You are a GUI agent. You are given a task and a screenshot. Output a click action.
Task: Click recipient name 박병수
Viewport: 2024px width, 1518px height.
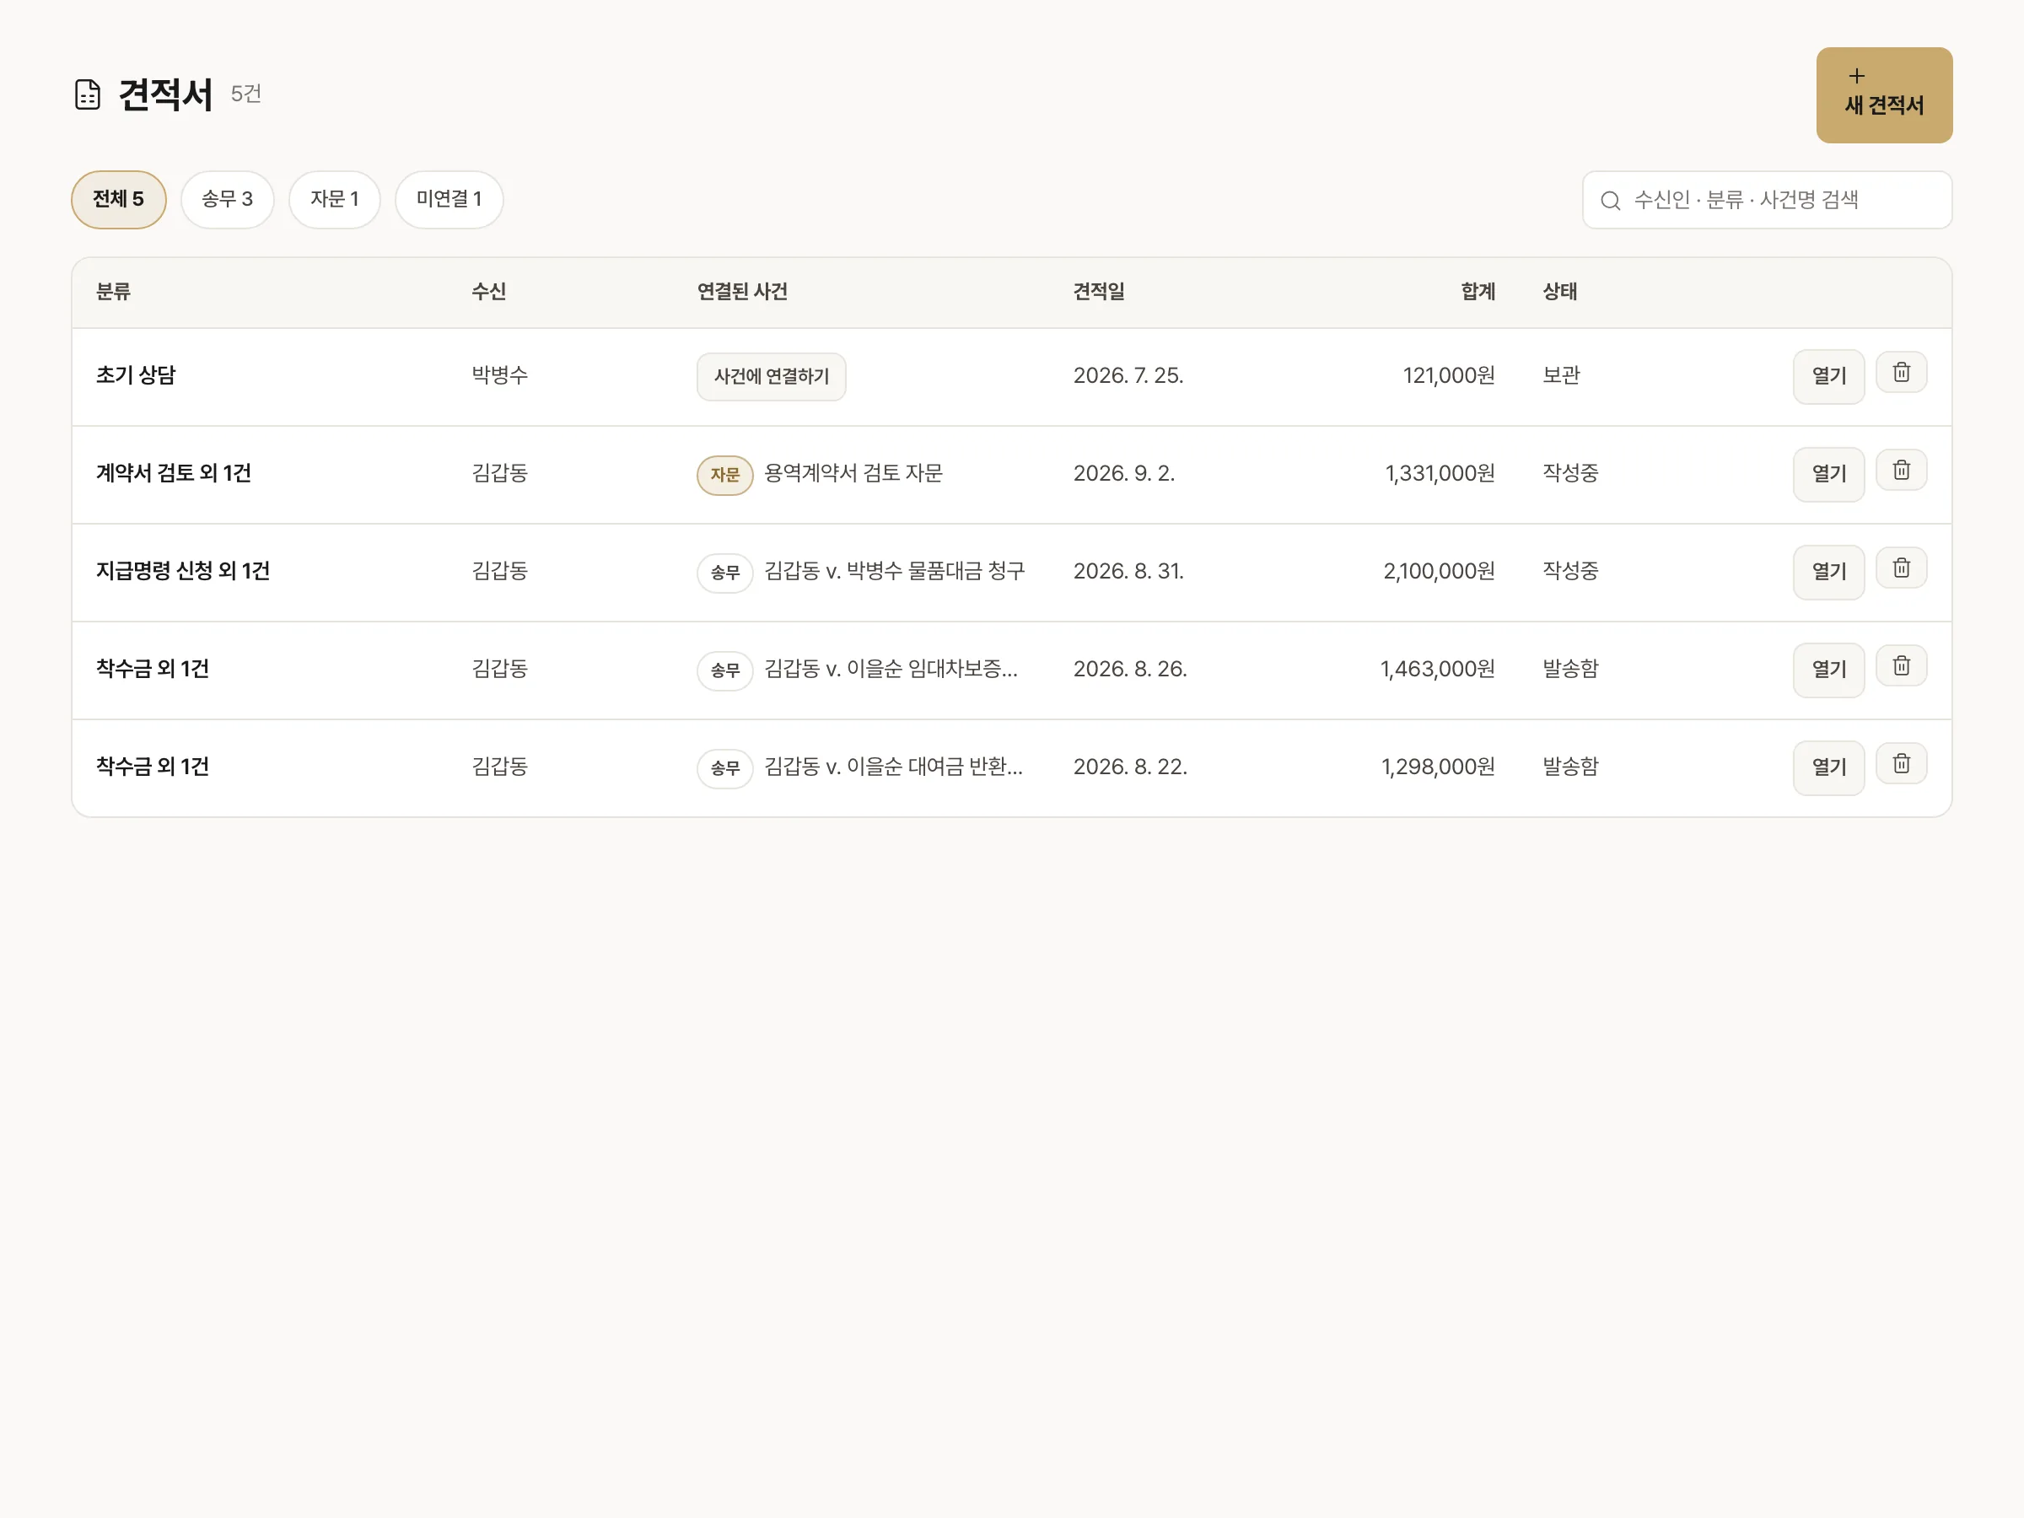coord(499,375)
